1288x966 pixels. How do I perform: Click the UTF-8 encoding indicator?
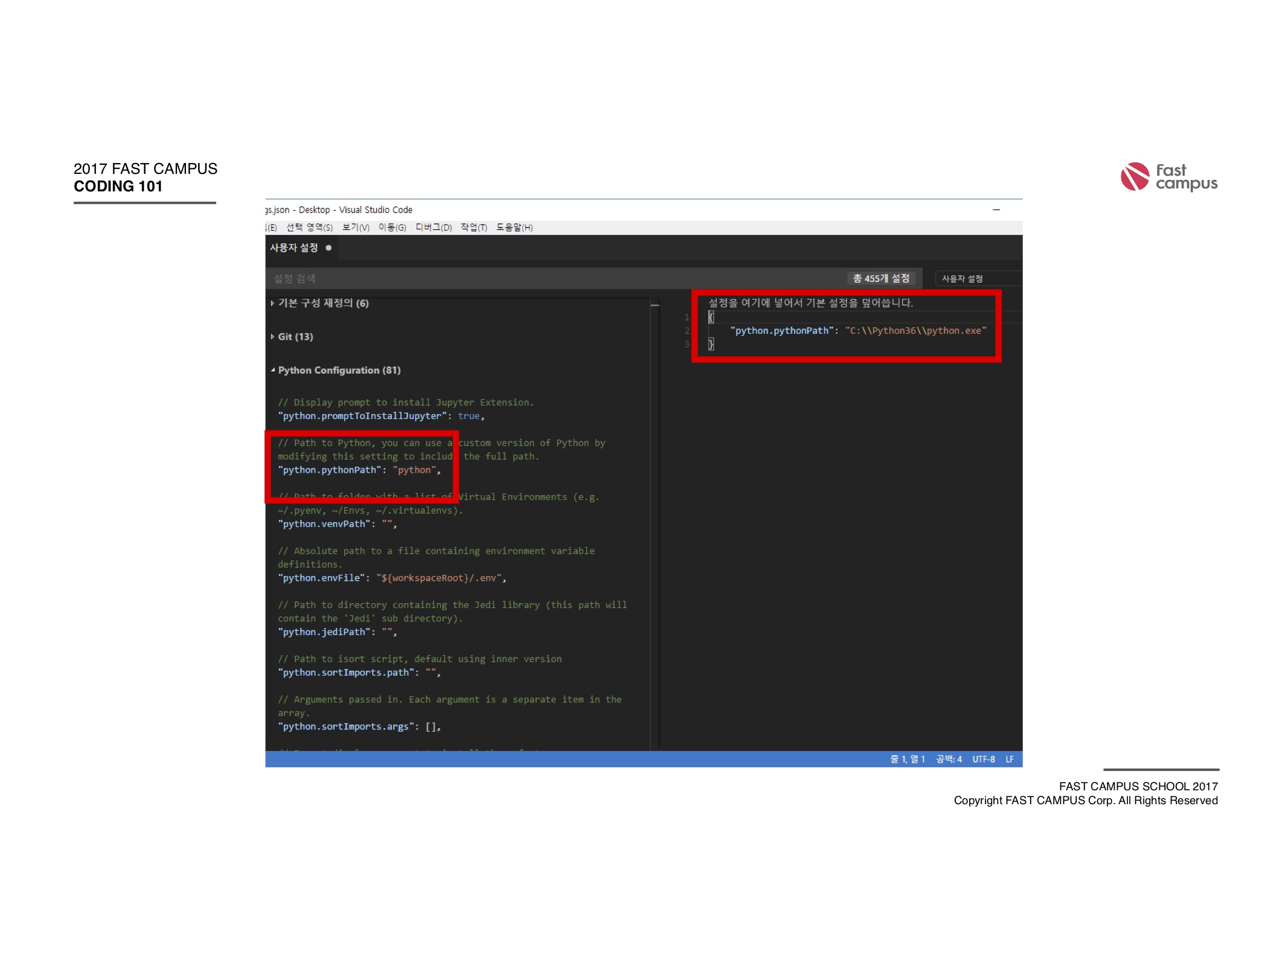(x=983, y=760)
